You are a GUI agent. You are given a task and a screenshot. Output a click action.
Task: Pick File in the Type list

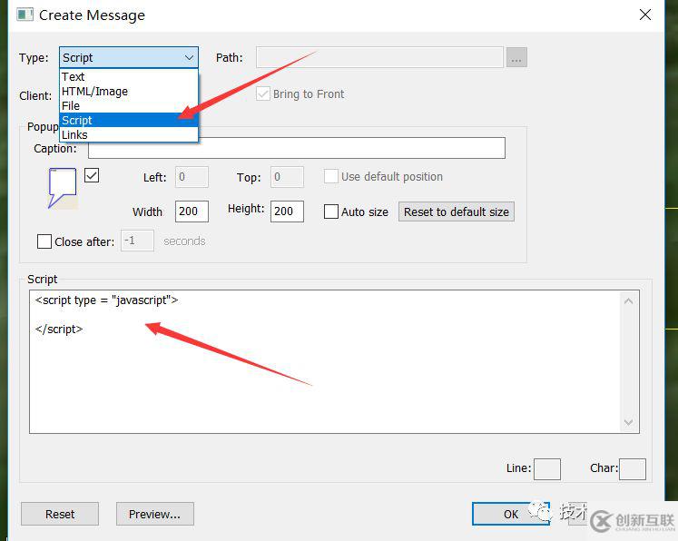pyautogui.click(x=128, y=105)
